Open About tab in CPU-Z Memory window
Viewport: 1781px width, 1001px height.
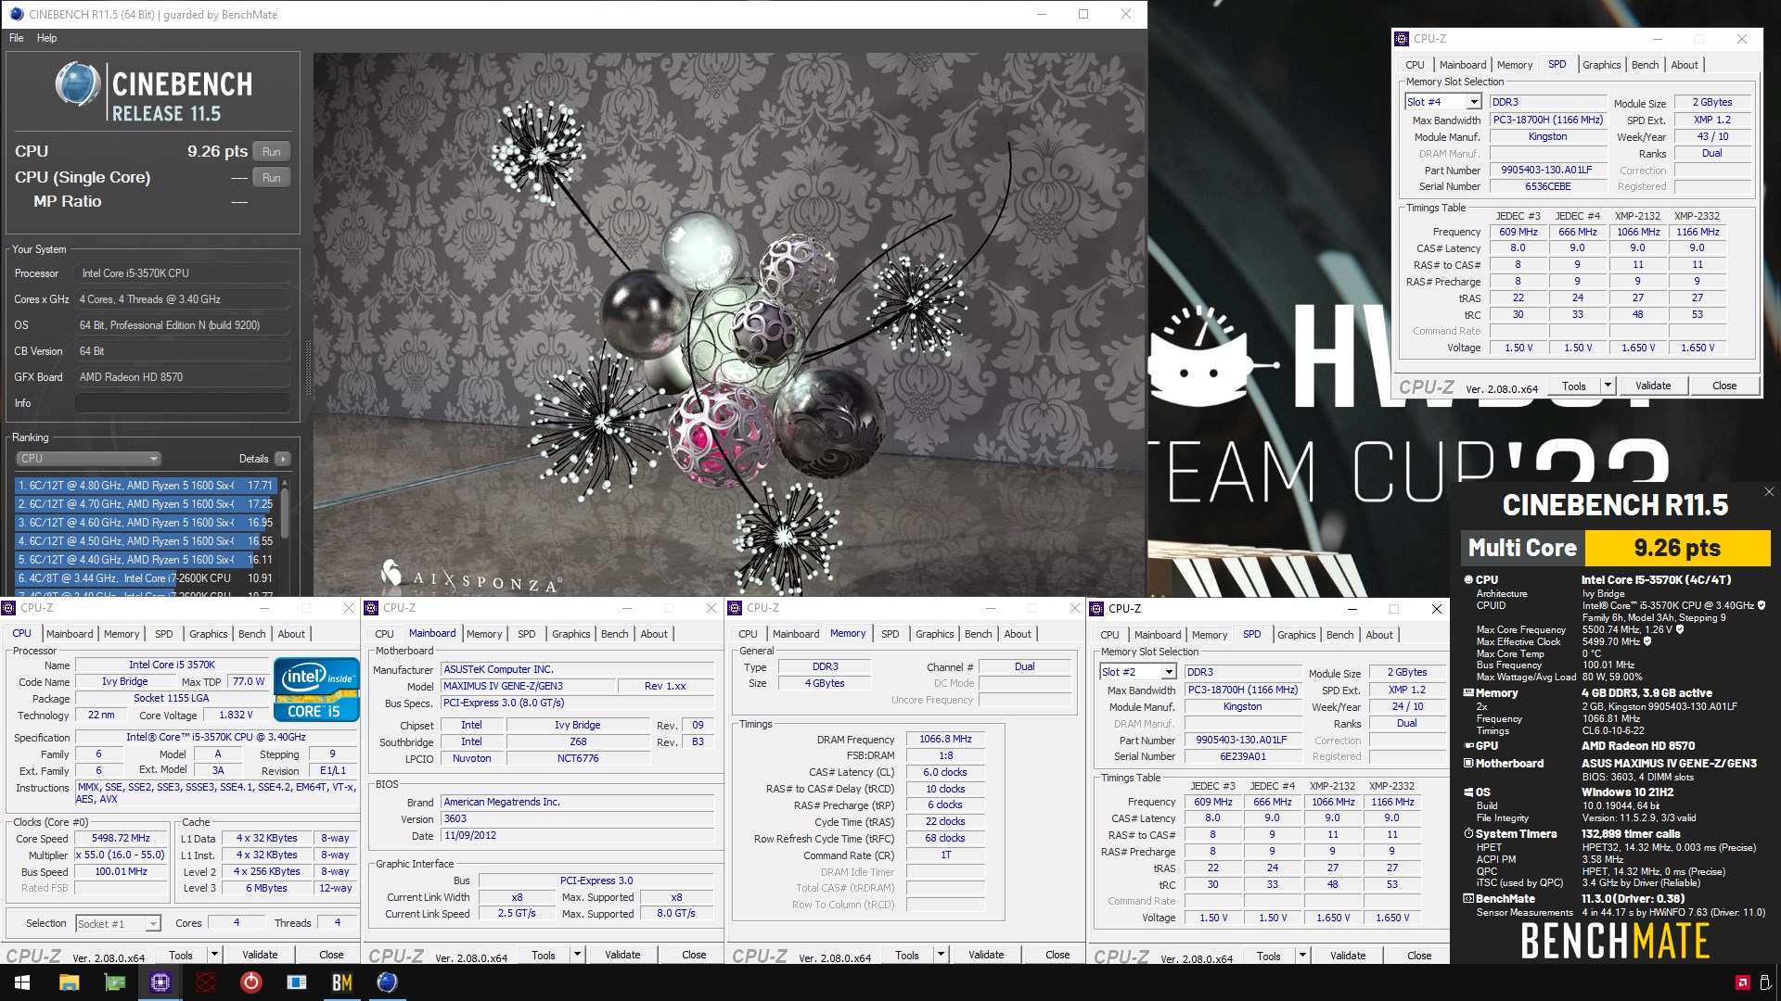tap(1018, 634)
